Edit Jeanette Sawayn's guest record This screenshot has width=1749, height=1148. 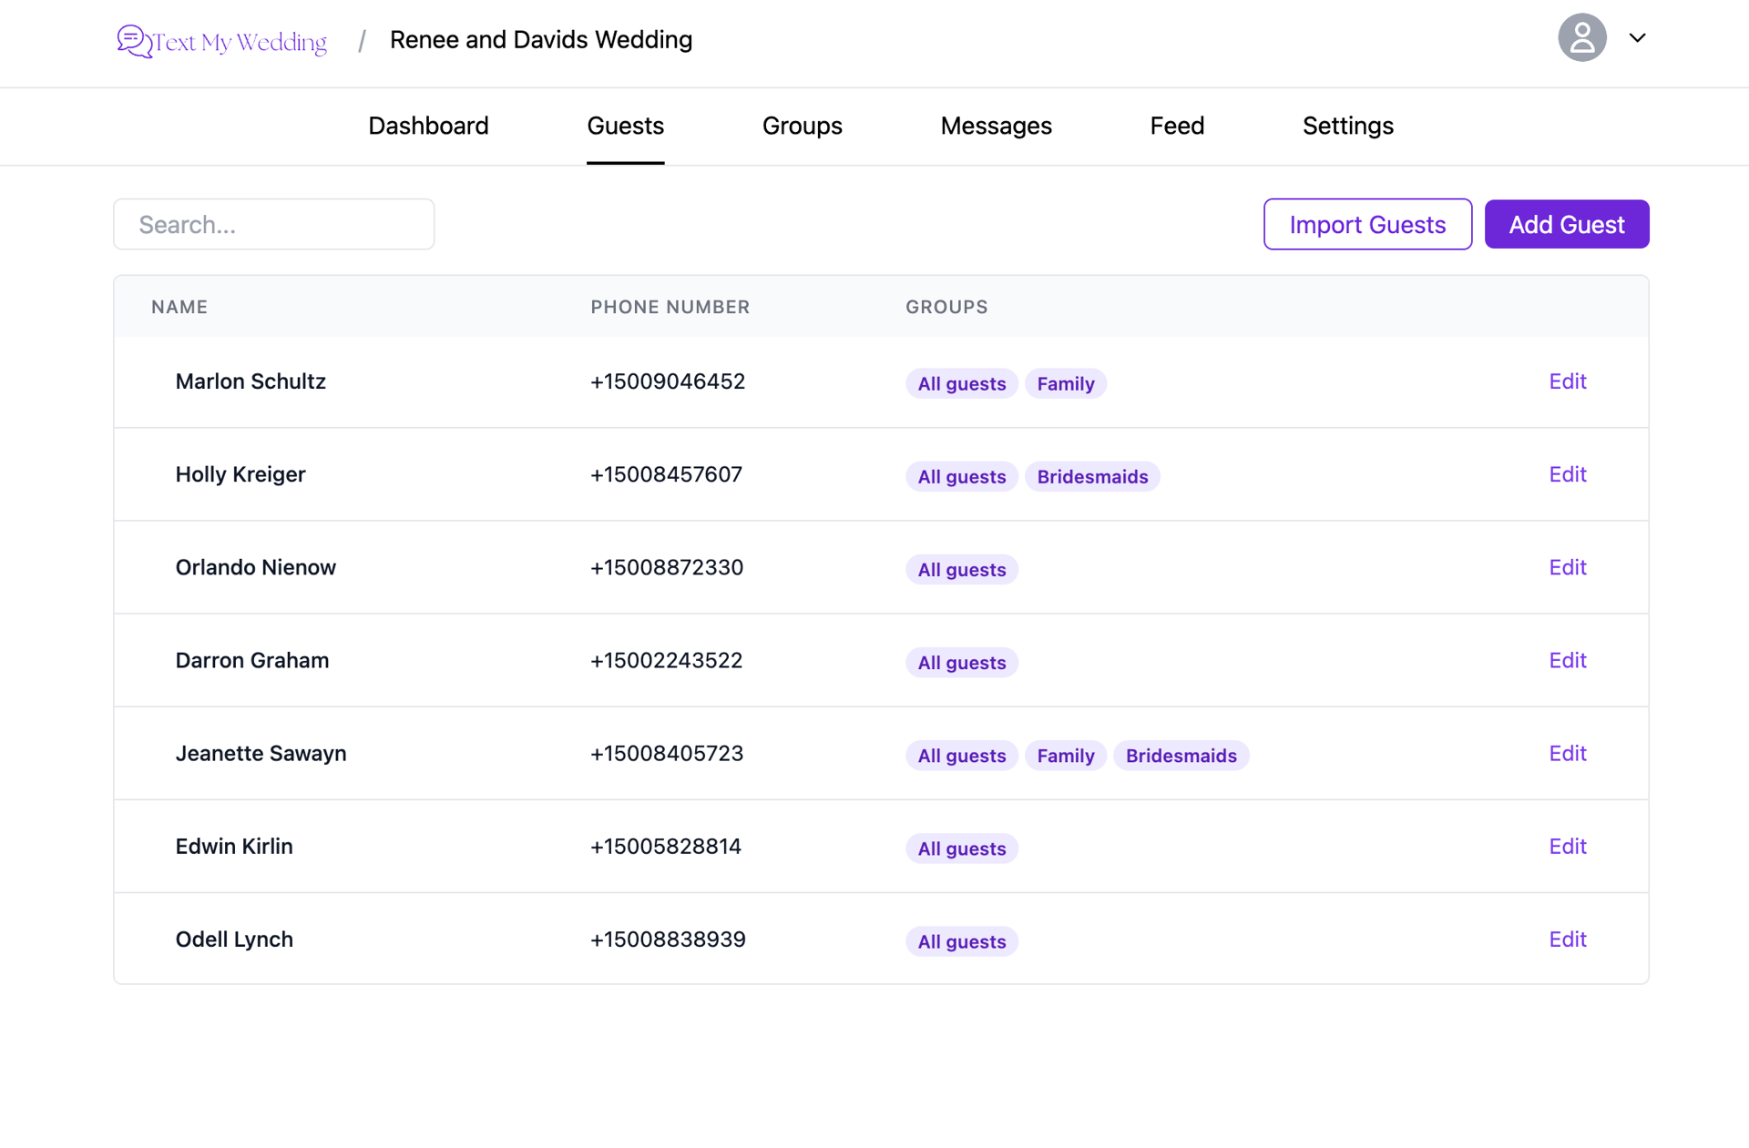point(1567,753)
